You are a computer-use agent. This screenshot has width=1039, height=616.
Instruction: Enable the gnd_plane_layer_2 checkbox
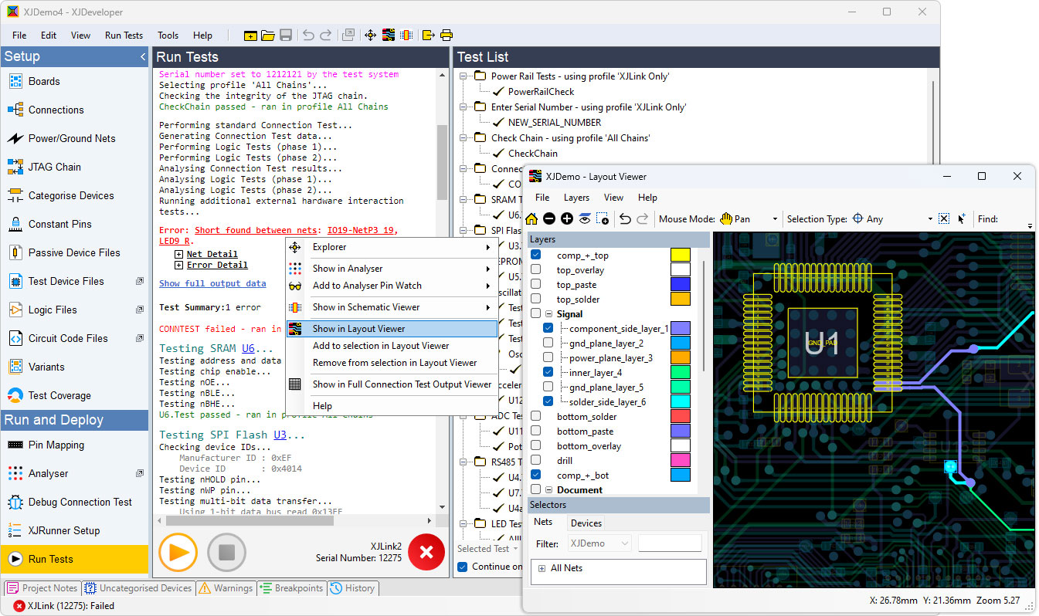pos(548,343)
